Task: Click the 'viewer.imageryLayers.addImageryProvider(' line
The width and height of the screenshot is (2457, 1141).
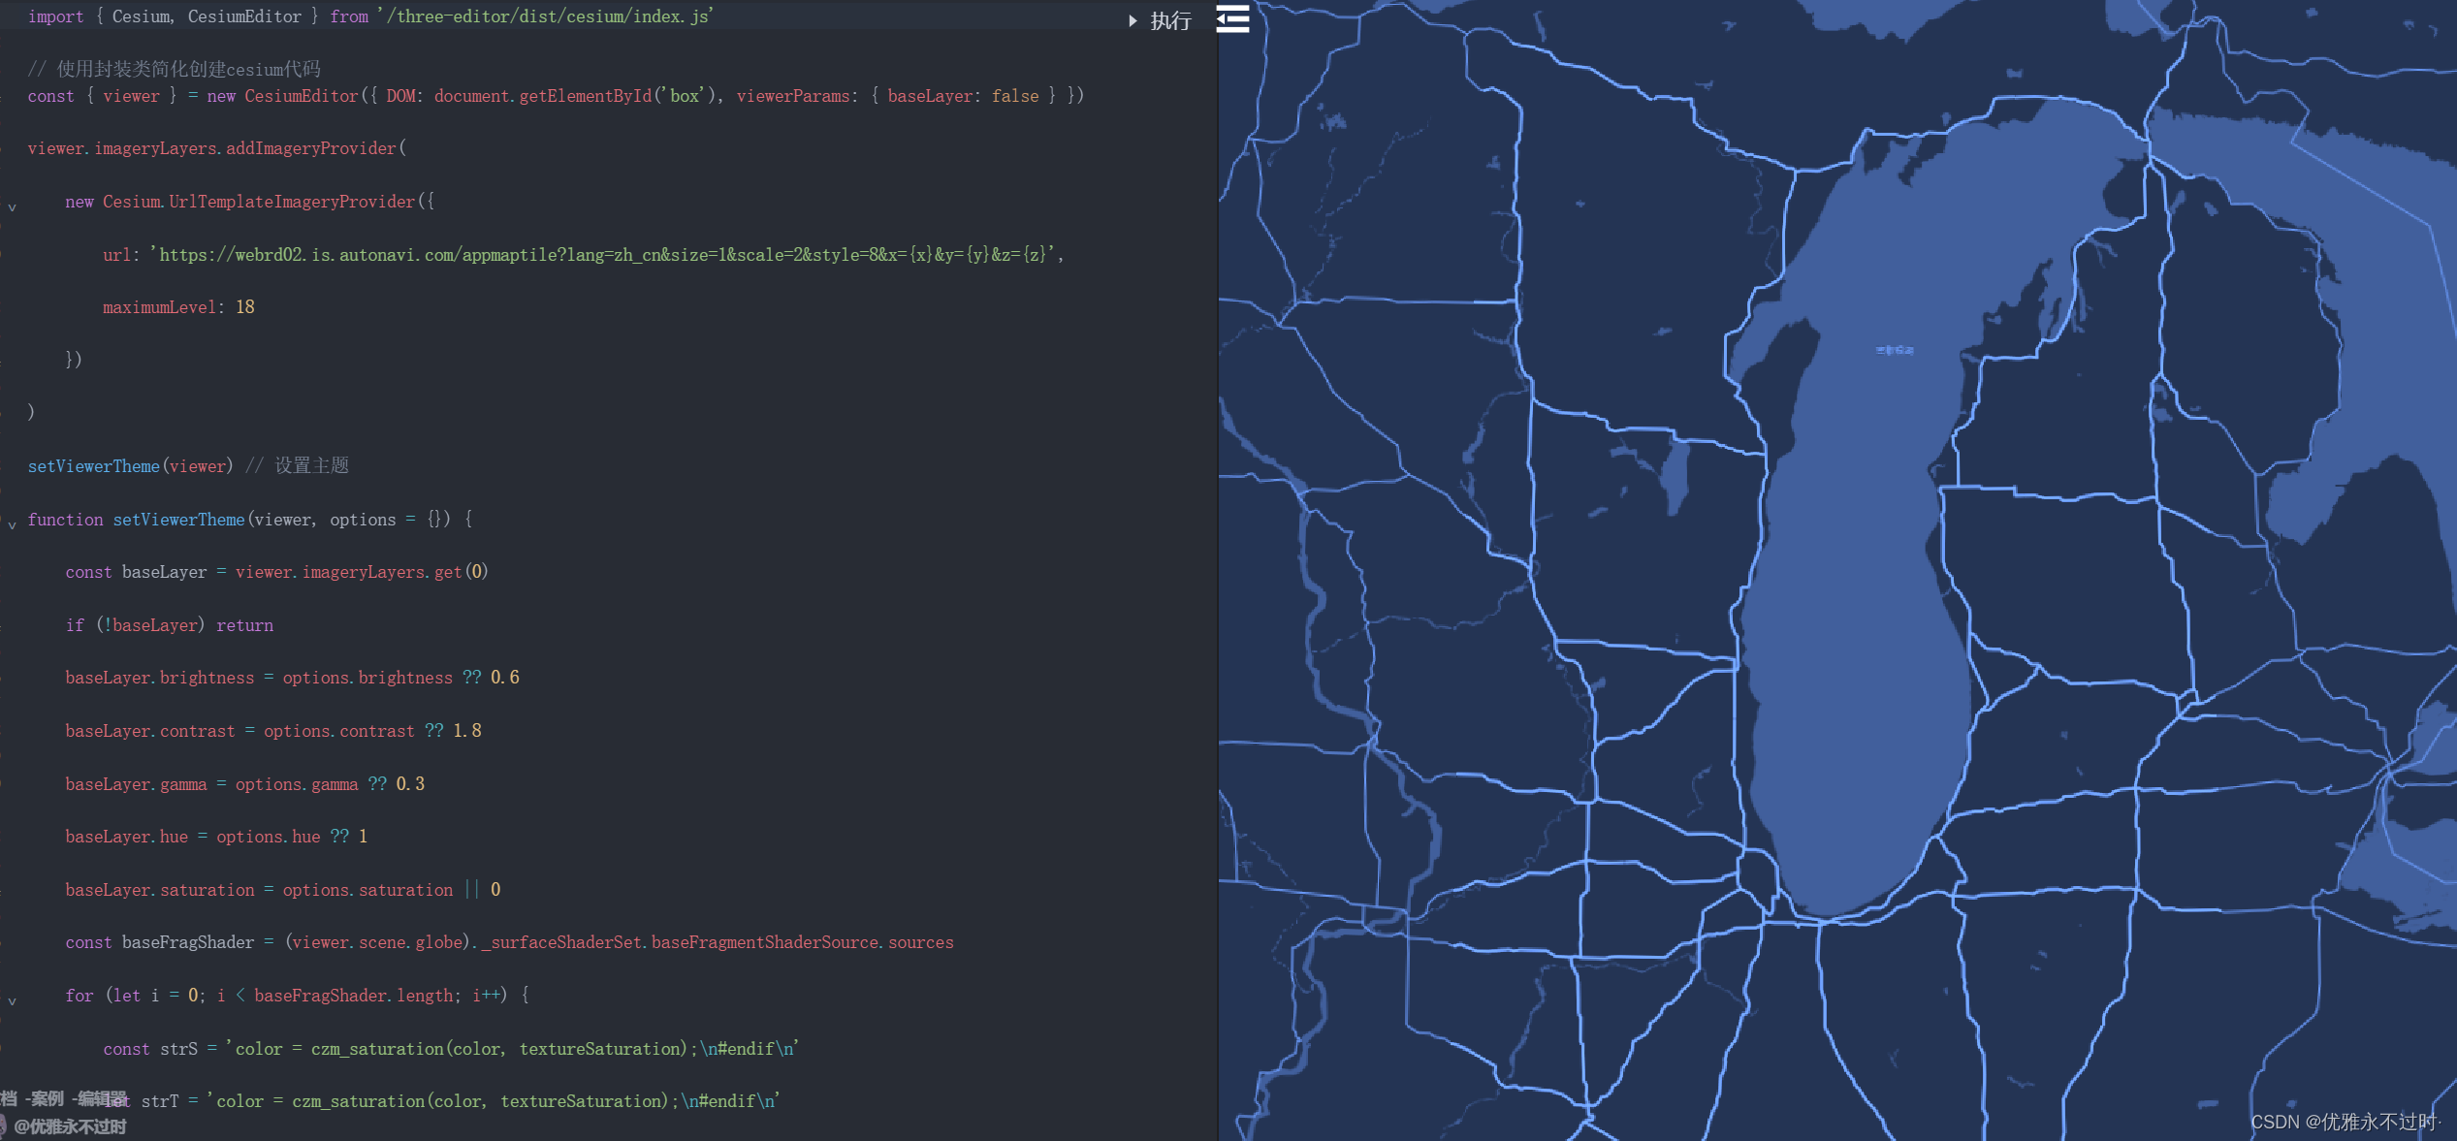Action: (x=217, y=148)
